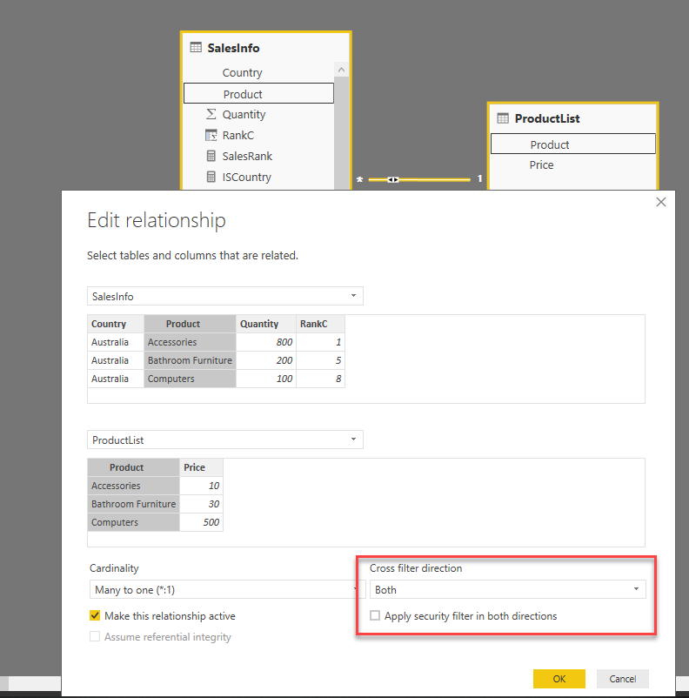
Task: Click quantity value 100 in SalesInfo preview
Action: coord(266,379)
